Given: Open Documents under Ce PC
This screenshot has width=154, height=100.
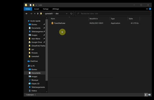Looking at the screenshot, I should point(36,73).
